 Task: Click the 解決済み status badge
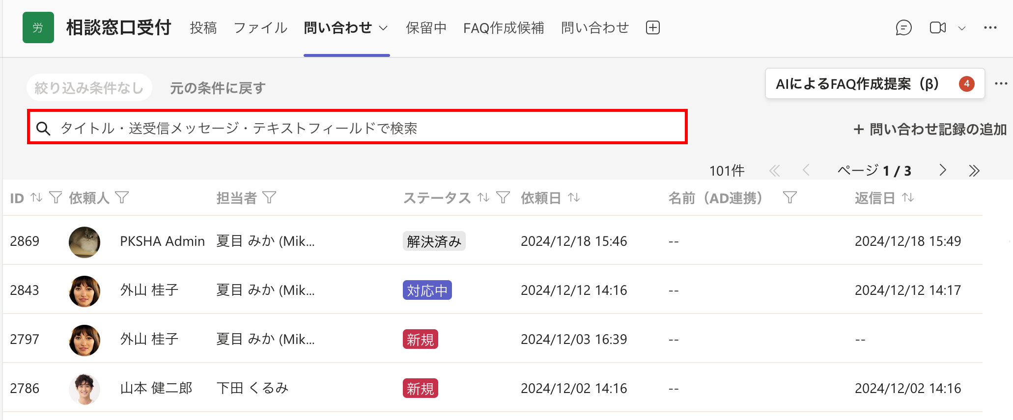point(434,241)
